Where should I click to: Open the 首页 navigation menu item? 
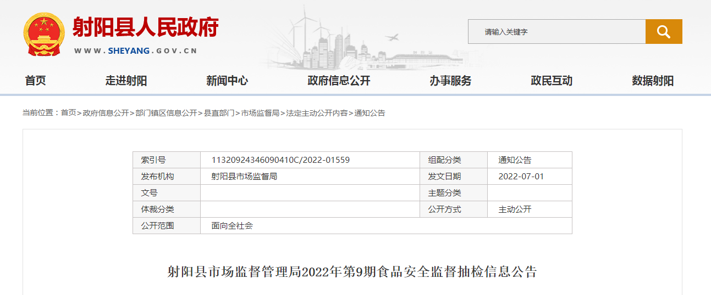pyautogui.click(x=36, y=81)
